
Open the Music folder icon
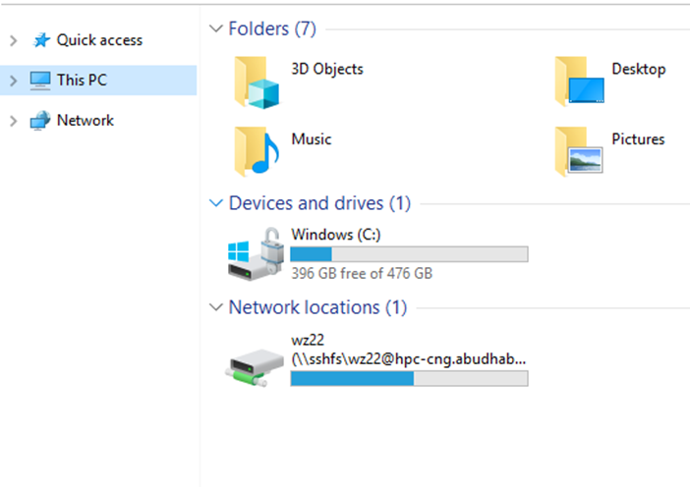(x=258, y=151)
